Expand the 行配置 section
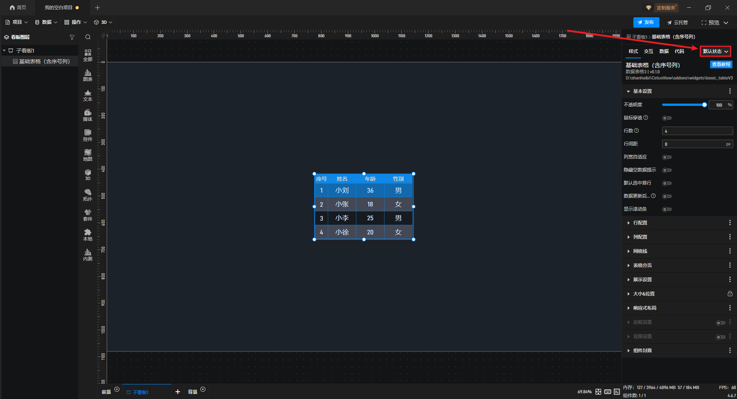The image size is (737, 399). tap(640, 223)
